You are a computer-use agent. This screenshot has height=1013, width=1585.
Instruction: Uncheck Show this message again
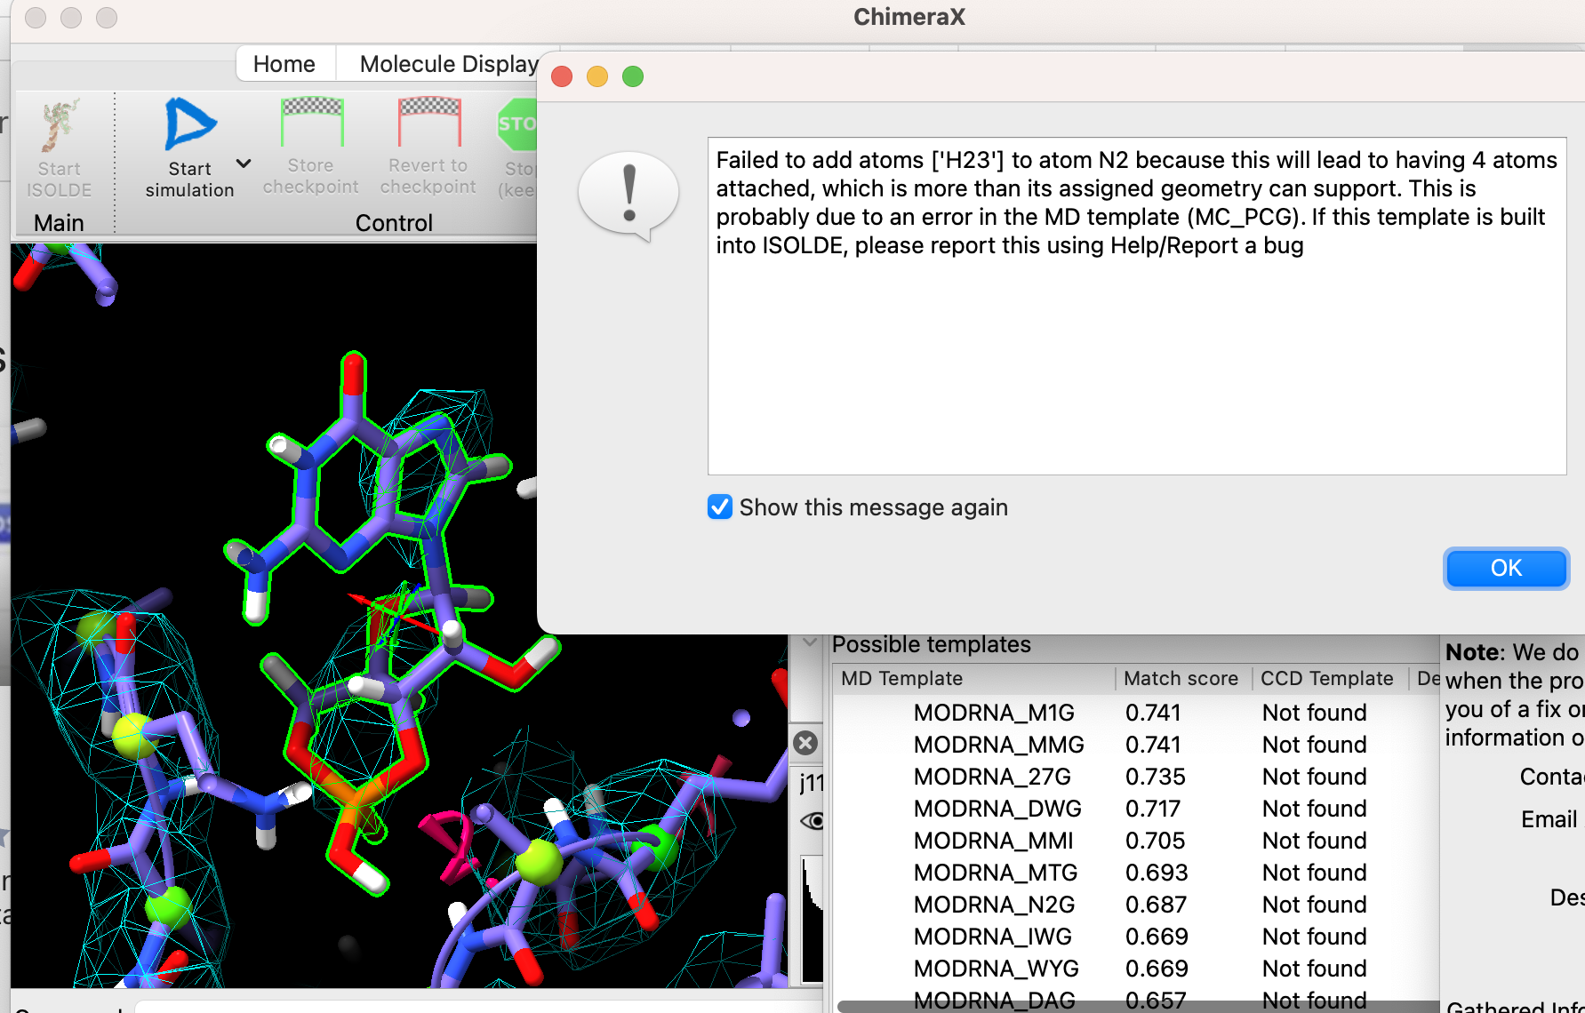click(720, 507)
